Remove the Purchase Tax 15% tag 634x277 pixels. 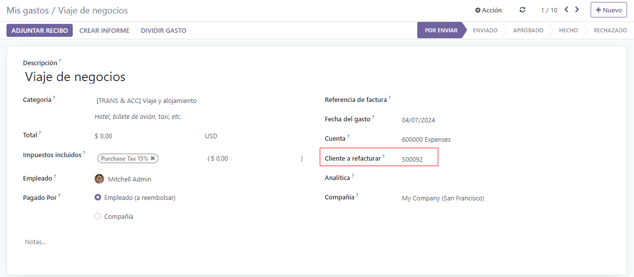tap(153, 158)
